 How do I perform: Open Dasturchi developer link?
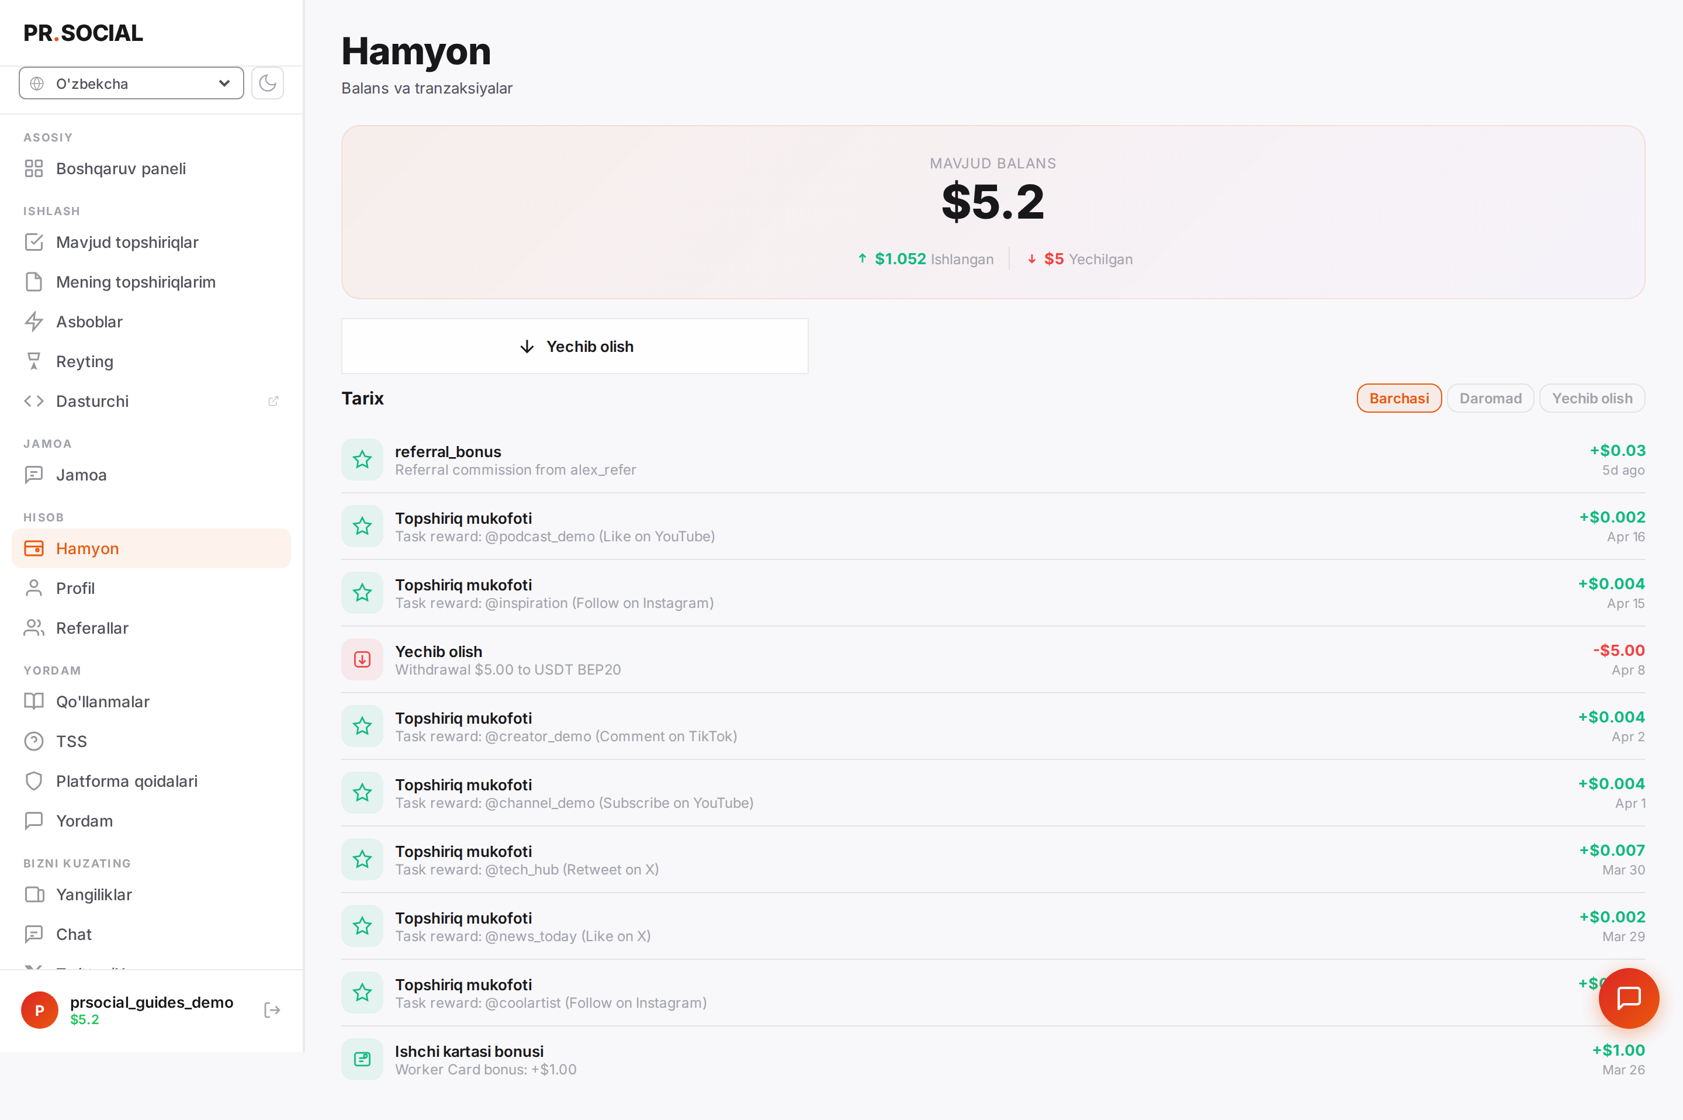pos(151,401)
